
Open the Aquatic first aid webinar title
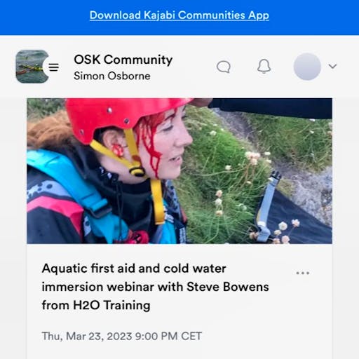click(x=155, y=287)
